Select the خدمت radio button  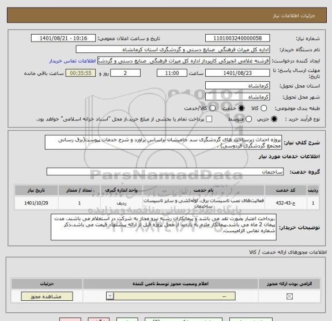coord(242,108)
